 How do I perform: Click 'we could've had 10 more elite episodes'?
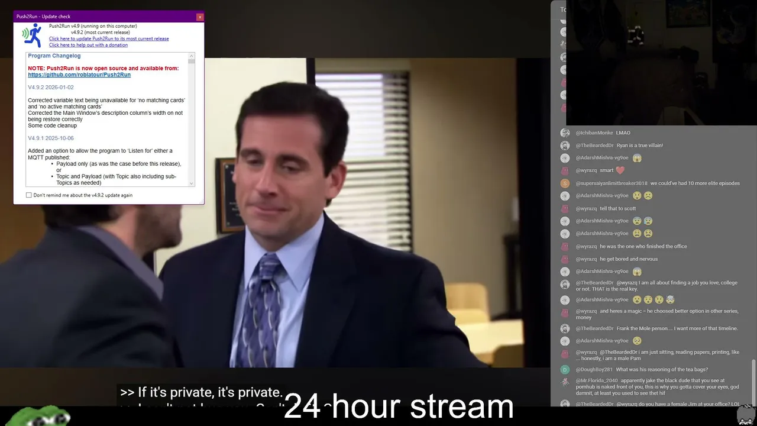(695, 183)
